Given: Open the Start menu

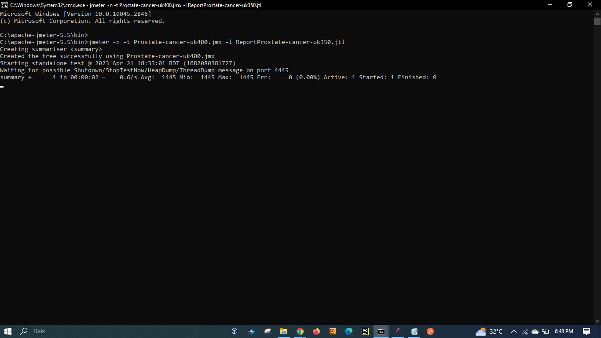Looking at the screenshot, I should tap(8, 331).
